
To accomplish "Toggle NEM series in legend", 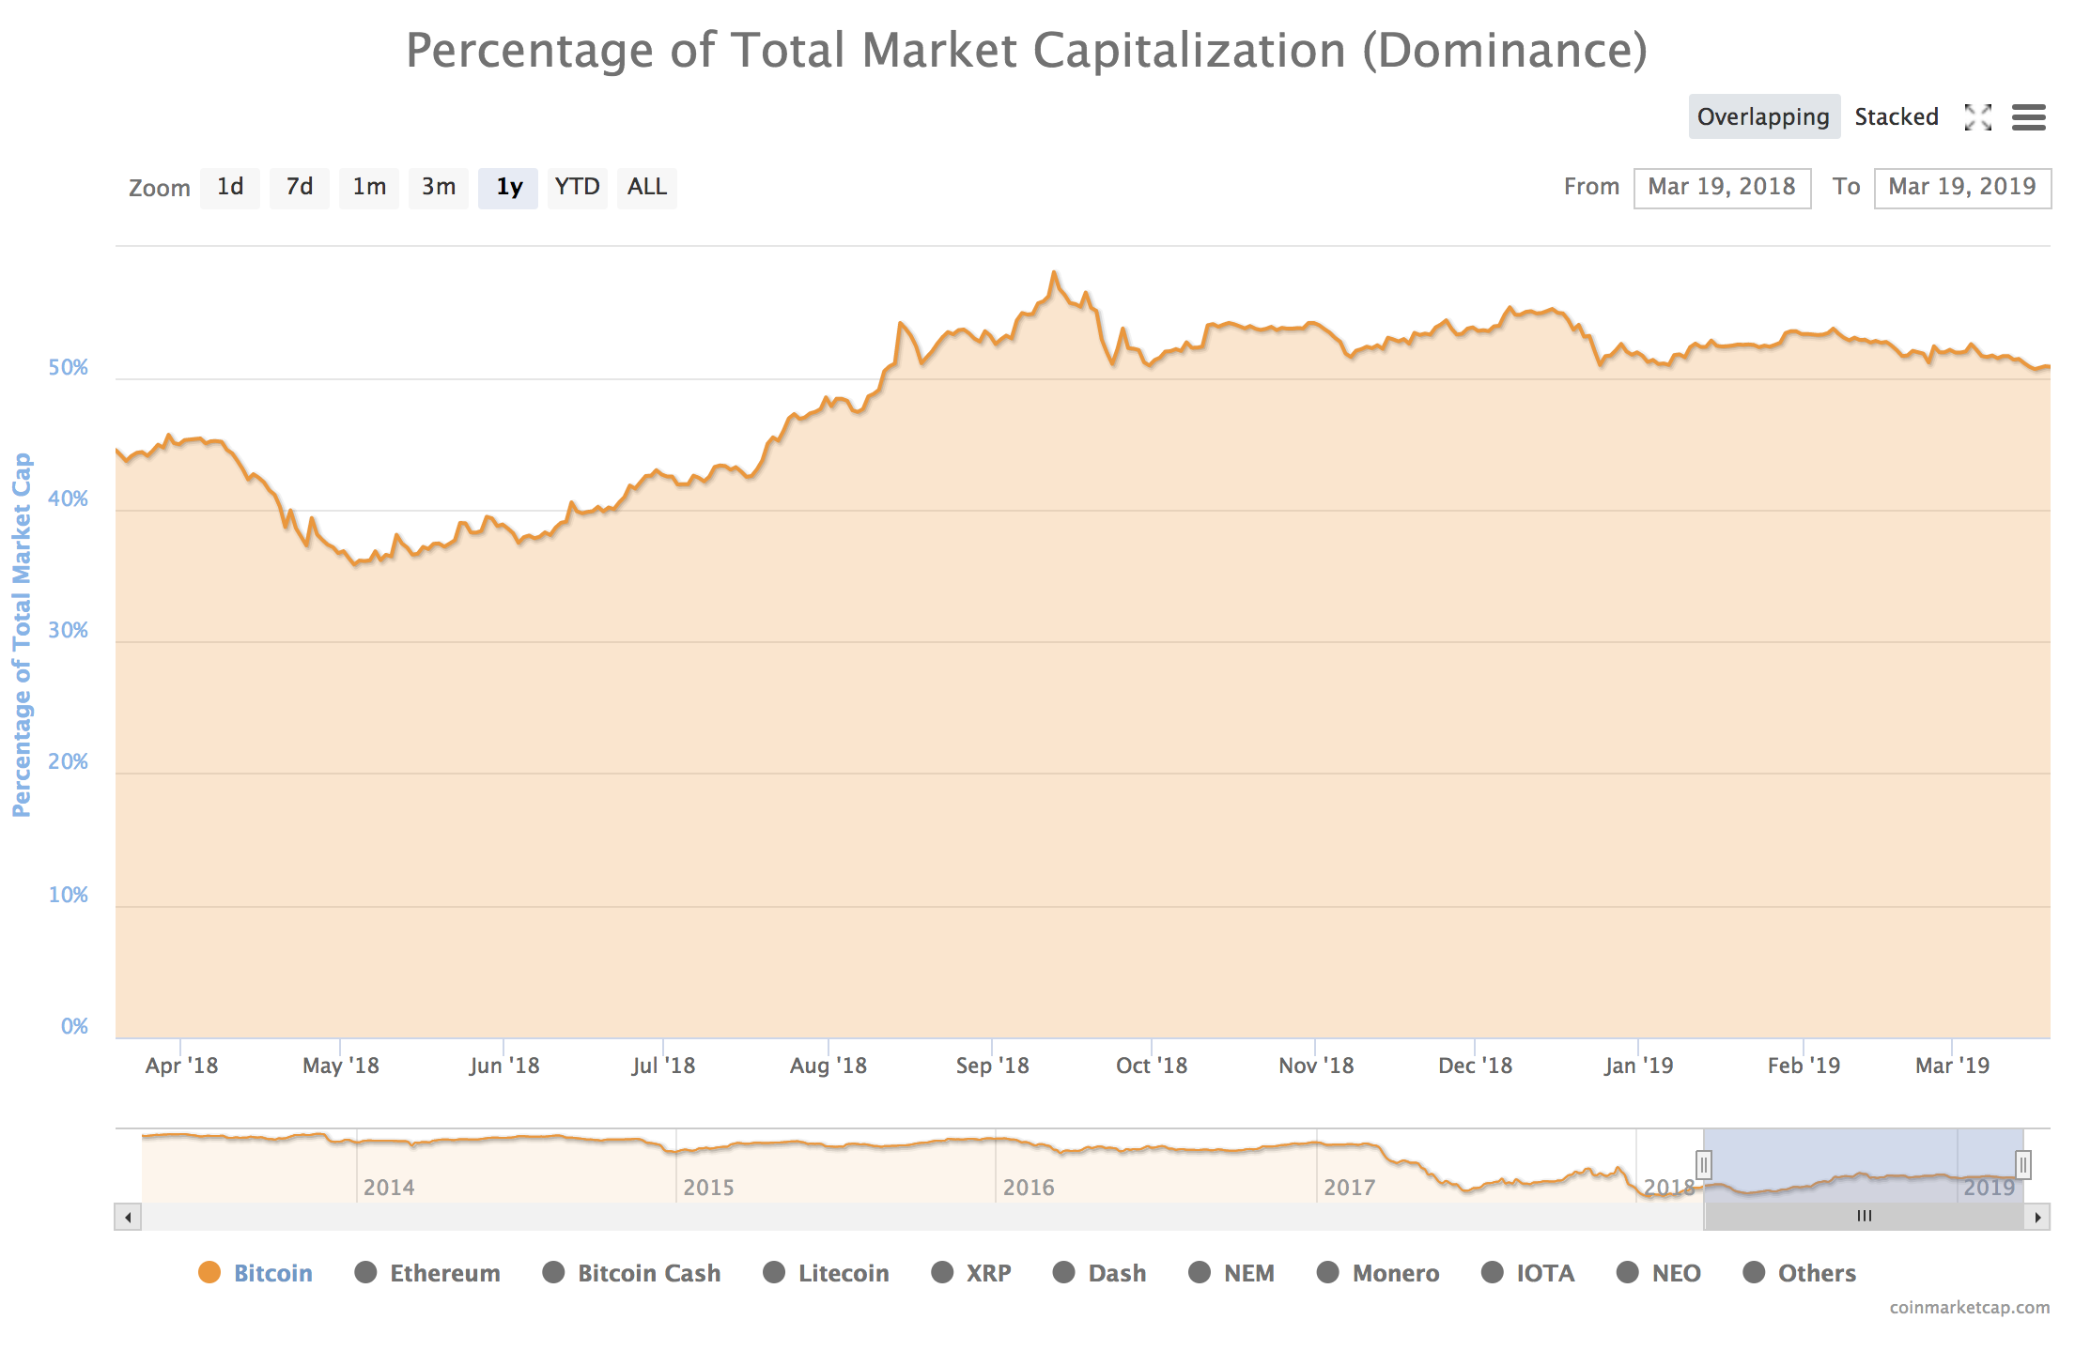I will (1231, 1273).
